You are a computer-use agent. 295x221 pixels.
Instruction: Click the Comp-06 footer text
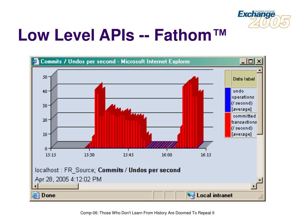(147, 213)
